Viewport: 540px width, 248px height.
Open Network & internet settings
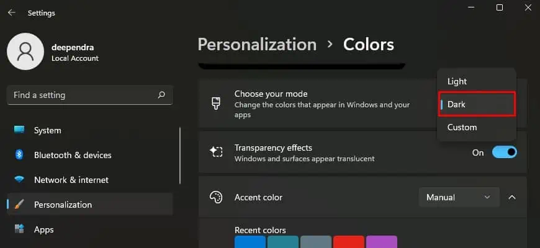[x=89, y=180]
